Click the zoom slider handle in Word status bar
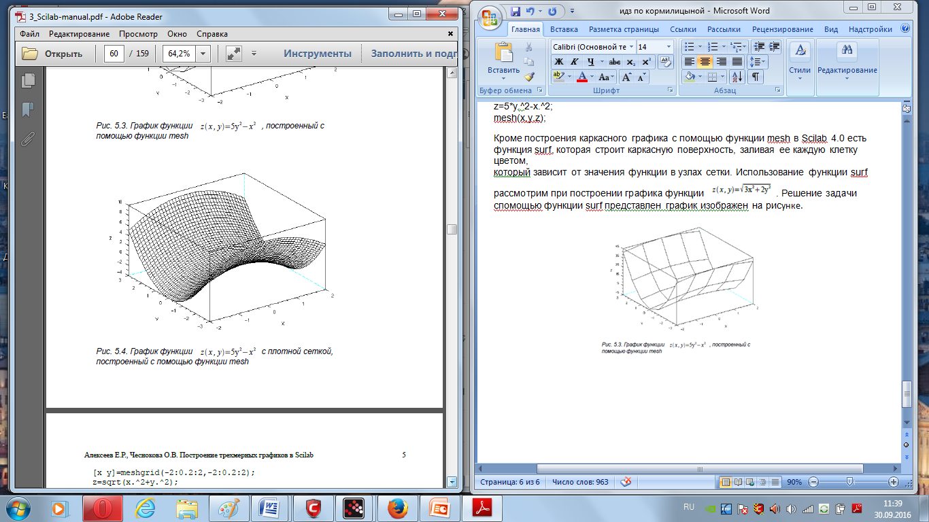The height and width of the screenshot is (522, 929). point(849,481)
